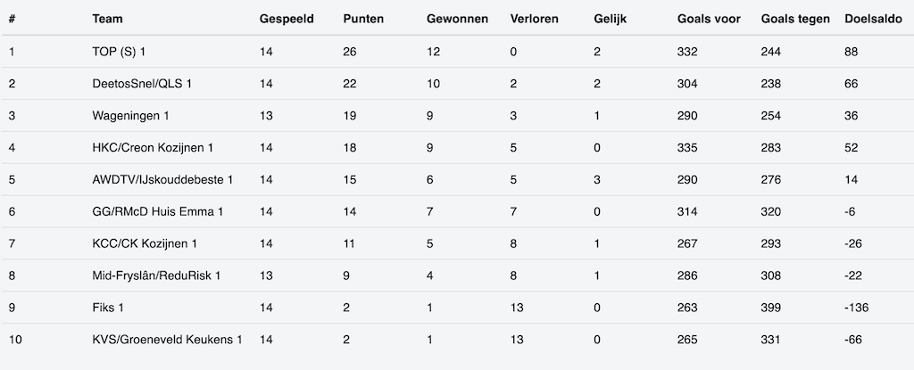Viewport: 914px width, 370px height.
Task: Click HKC/Creon Kozijnen 1 team name
Action: [x=153, y=148]
